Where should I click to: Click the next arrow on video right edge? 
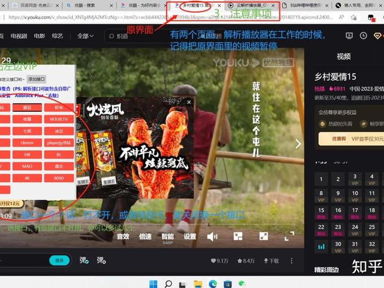point(298,144)
